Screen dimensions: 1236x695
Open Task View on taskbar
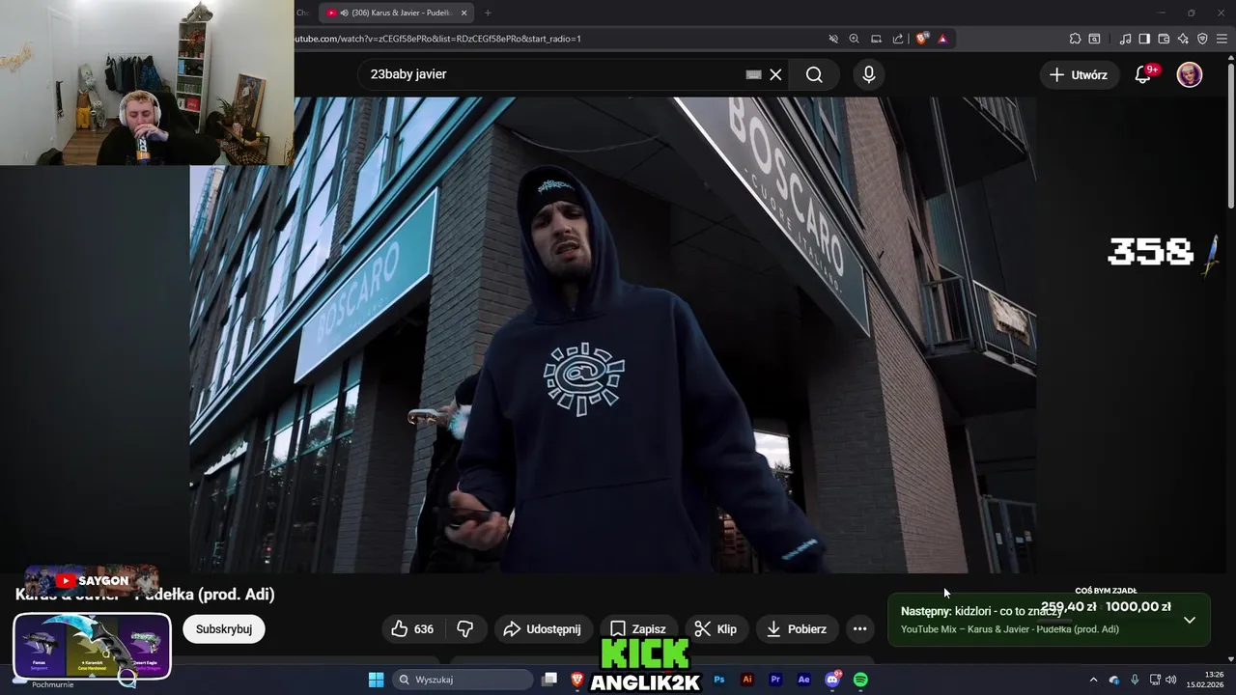click(549, 680)
